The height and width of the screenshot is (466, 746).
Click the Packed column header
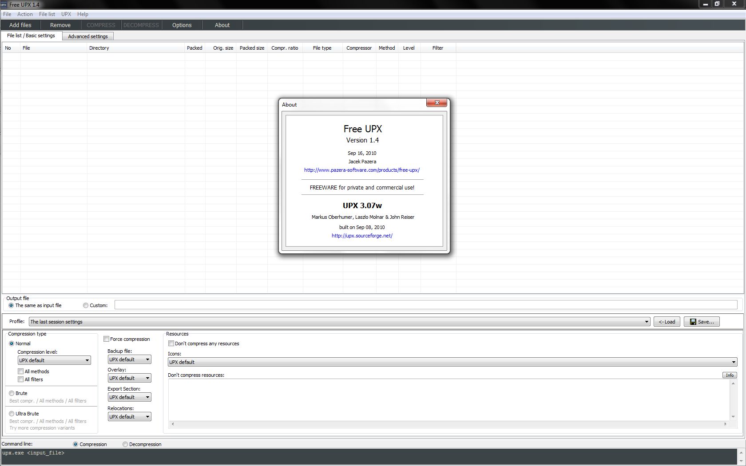tap(194, 48)
